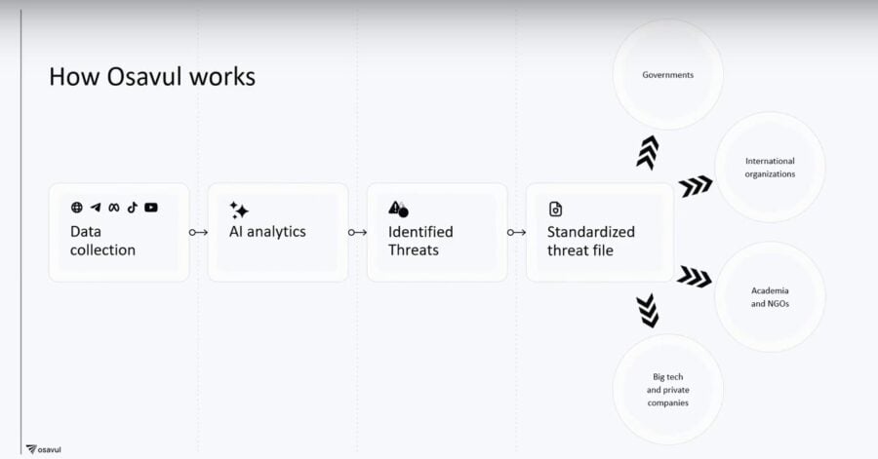
Task: Click the globe web icon
Action: (x=77, y=208)
